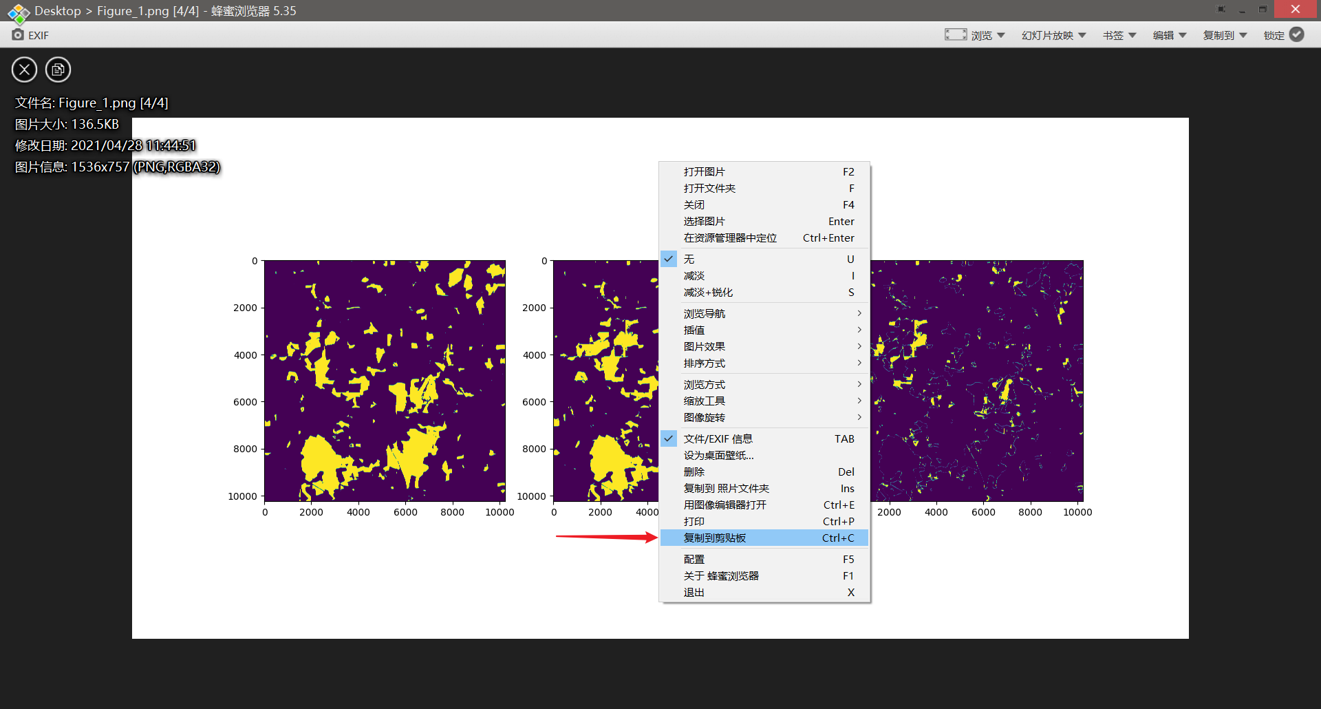1321x709 pixels.
Task: Click the EXIF camera icon
Action: (x=18, y=35)
